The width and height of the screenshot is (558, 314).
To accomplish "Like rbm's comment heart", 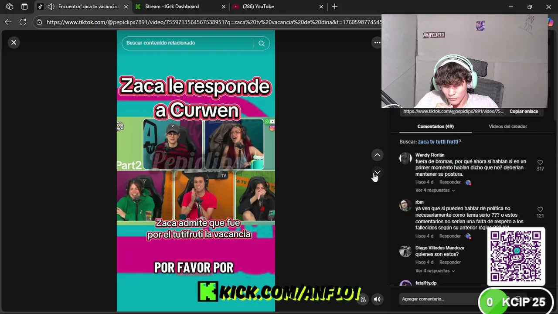I will tap(540, 209).
